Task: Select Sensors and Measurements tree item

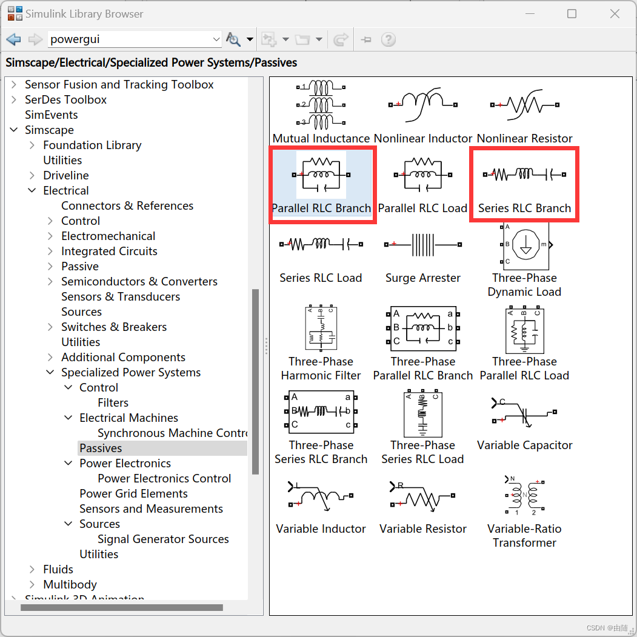Action: [x=151, y=509]
